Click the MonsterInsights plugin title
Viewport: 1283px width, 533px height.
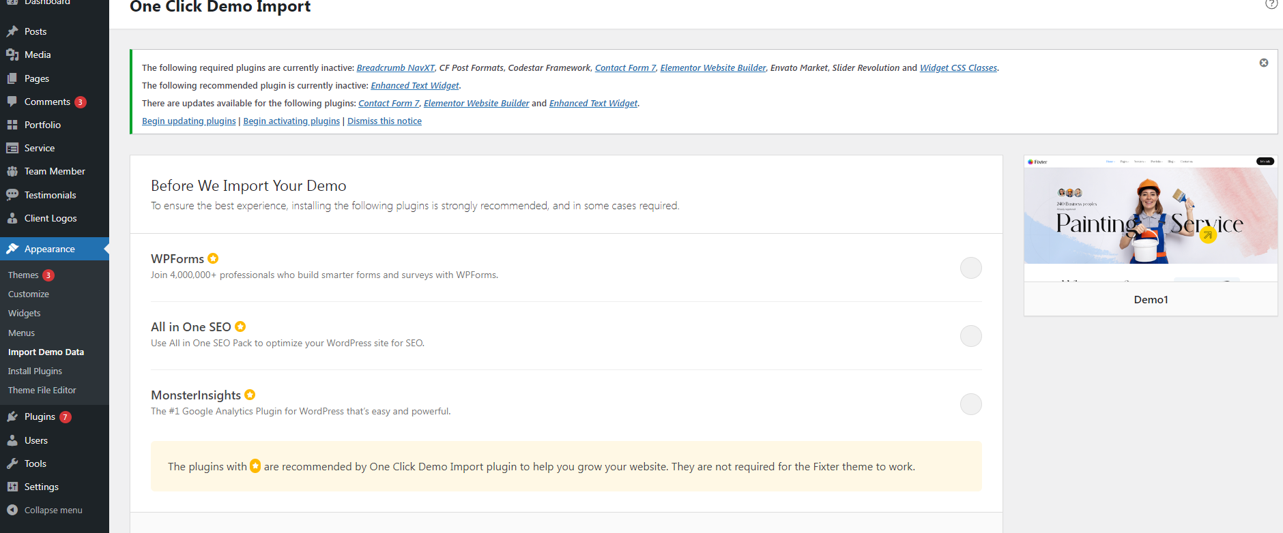click(196, 395)
